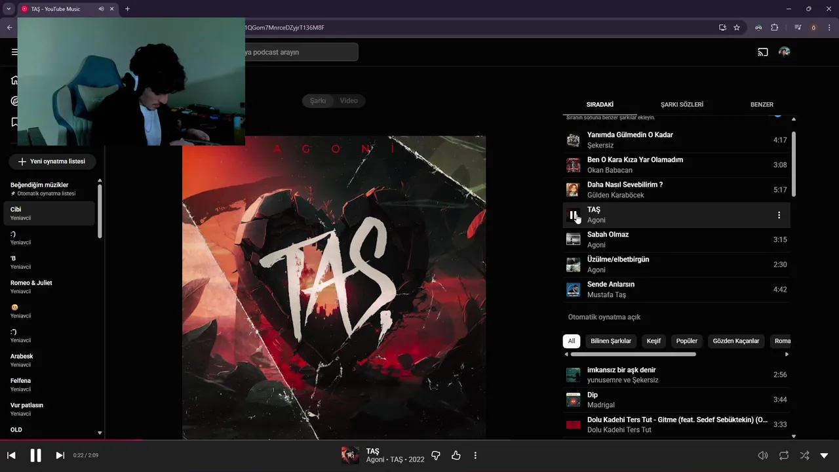Open the Cast to device icon

point(763,52)
